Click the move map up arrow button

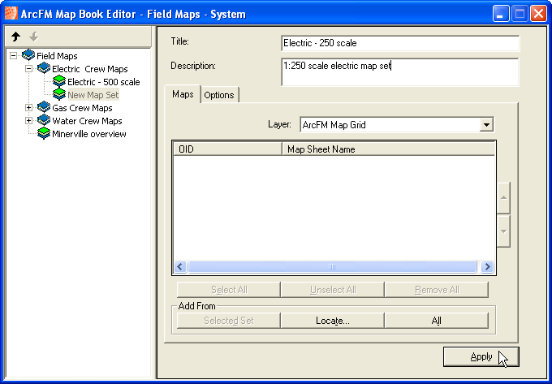tap(503, 198)
